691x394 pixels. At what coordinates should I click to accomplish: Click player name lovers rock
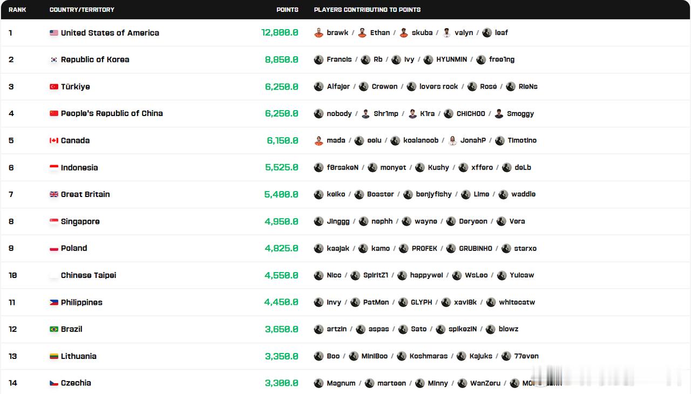[438, 87]
